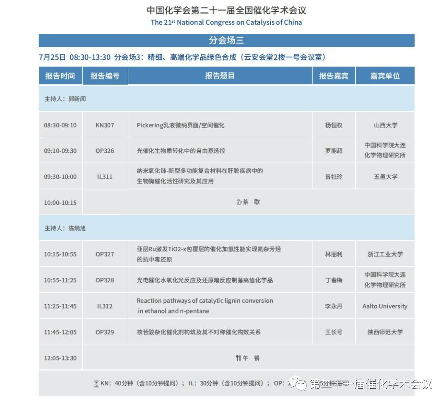The image size is (447, 404).
Task: Click the time cell 12:05-13:30
Action: pyautogui.click(x=60, y=358)
